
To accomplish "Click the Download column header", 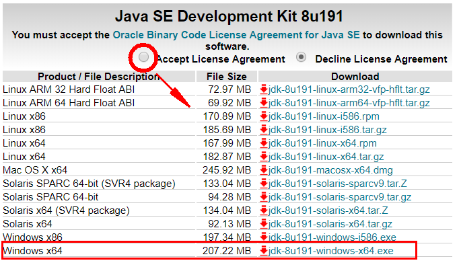I will pos(355,76).
